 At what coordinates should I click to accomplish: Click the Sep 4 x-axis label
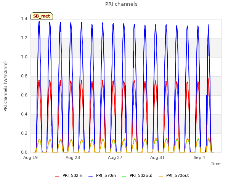[199, 157]
